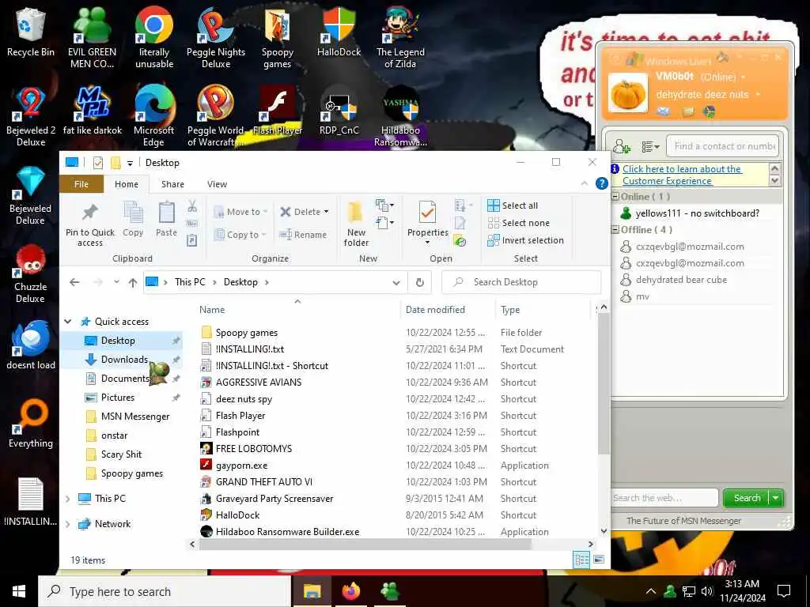Screen dimensions: 810x607
Task: Add a contact in Messenger
Action: [x=622, y=146]
